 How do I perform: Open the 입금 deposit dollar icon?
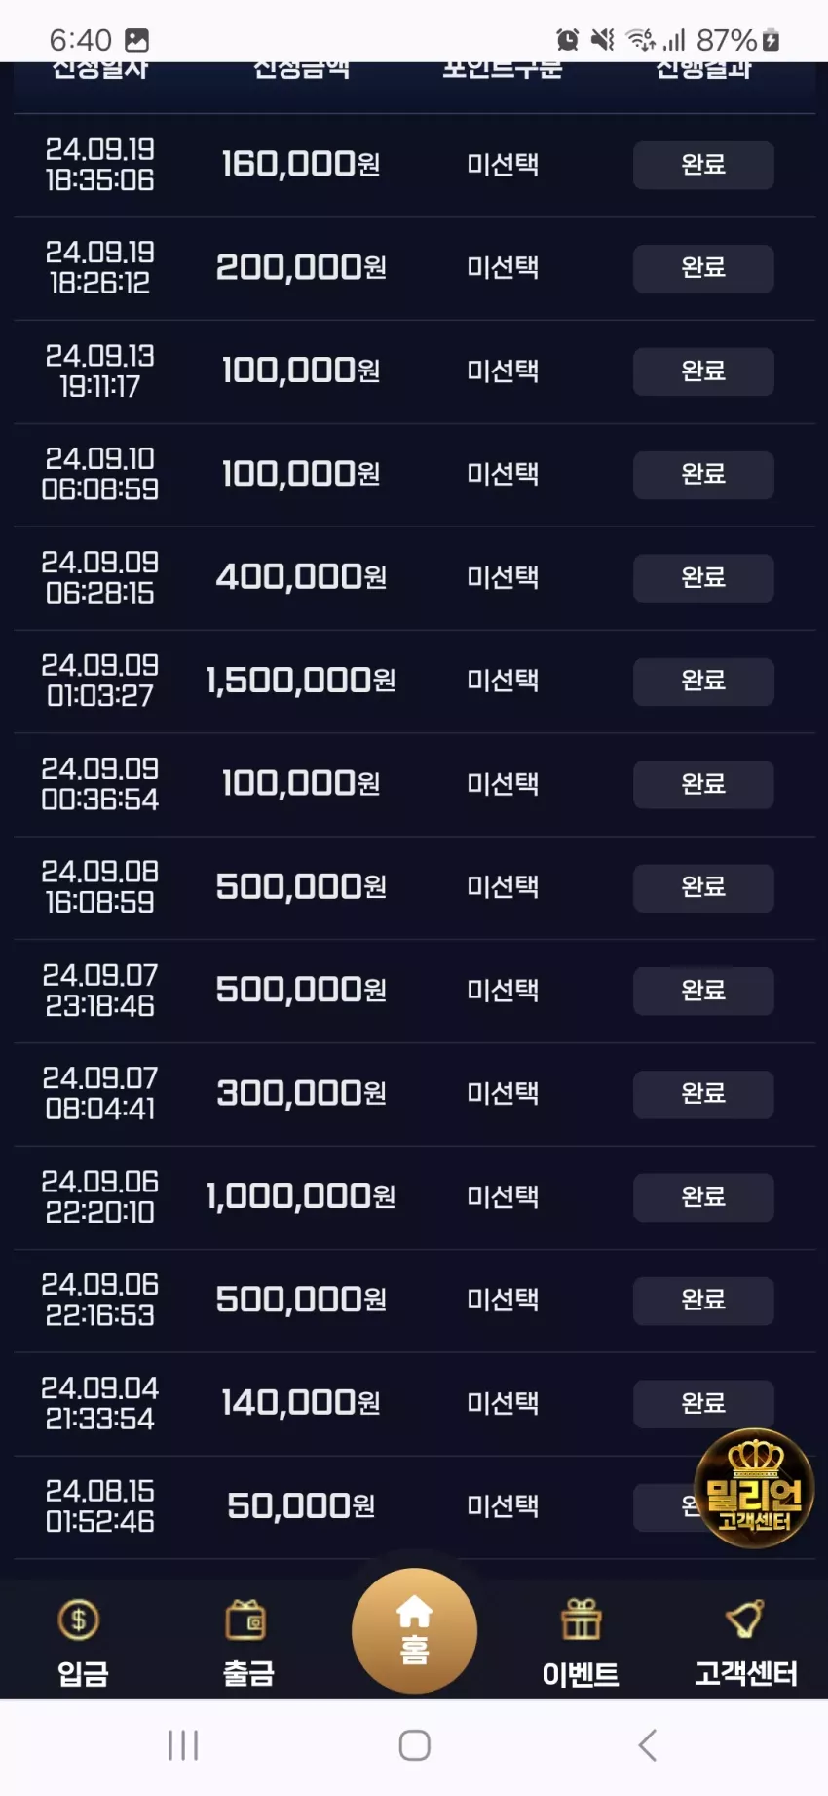click(x=80, y=1620)
